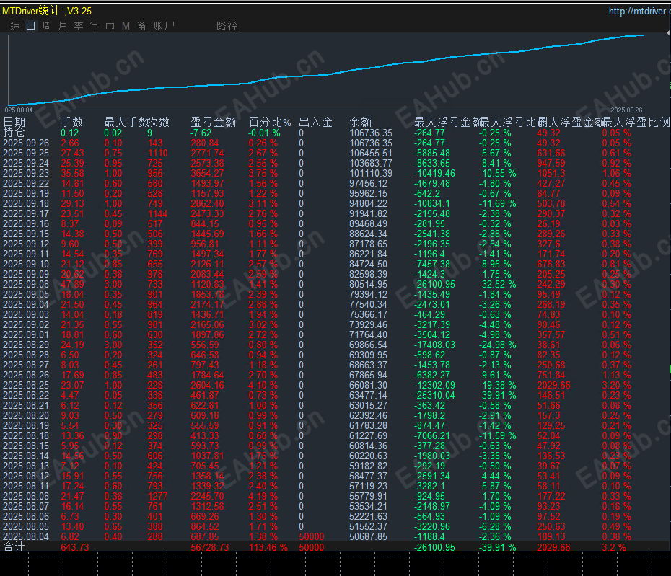Click the 手数 column header

pos(71,123)
